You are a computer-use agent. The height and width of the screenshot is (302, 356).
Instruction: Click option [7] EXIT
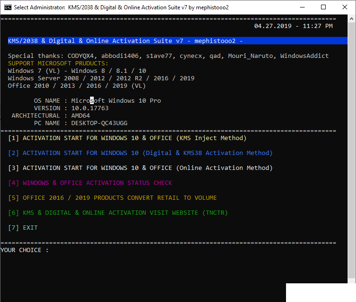[23, 228]
